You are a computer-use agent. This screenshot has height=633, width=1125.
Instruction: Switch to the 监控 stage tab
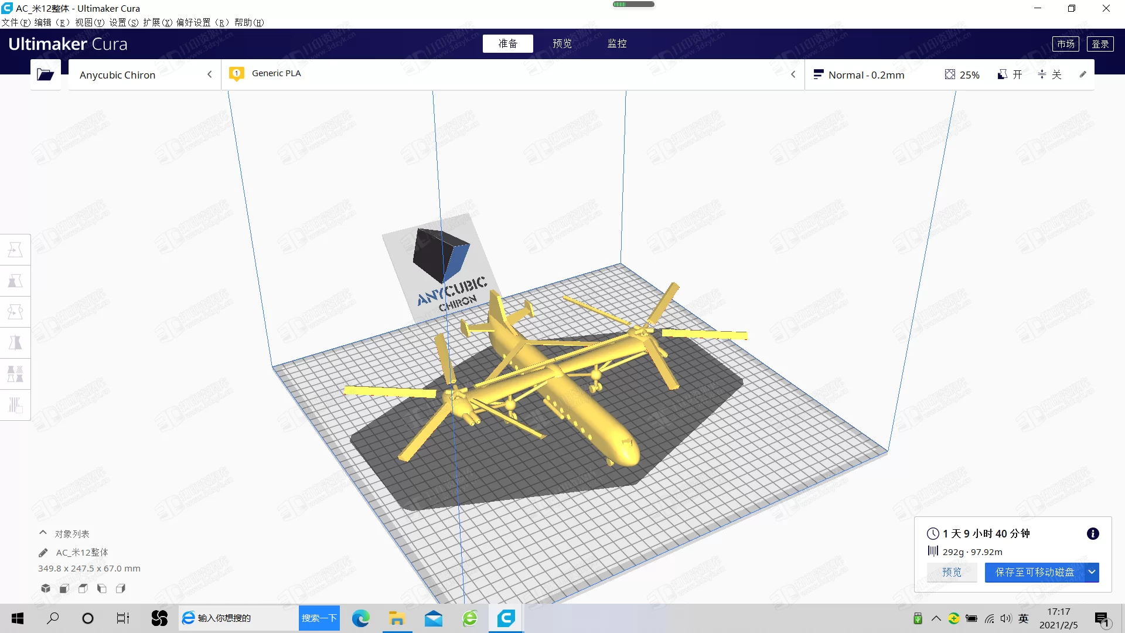coord(617,43)
